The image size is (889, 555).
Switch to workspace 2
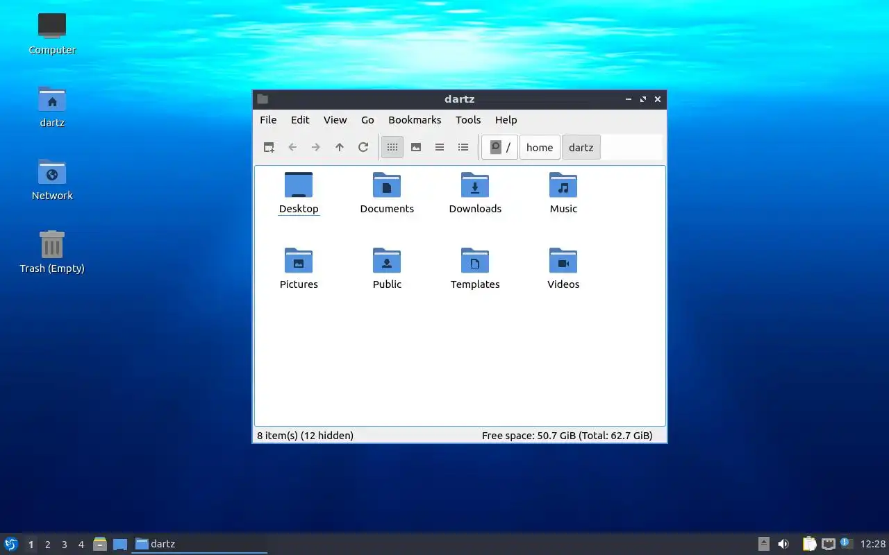point(47,545)
